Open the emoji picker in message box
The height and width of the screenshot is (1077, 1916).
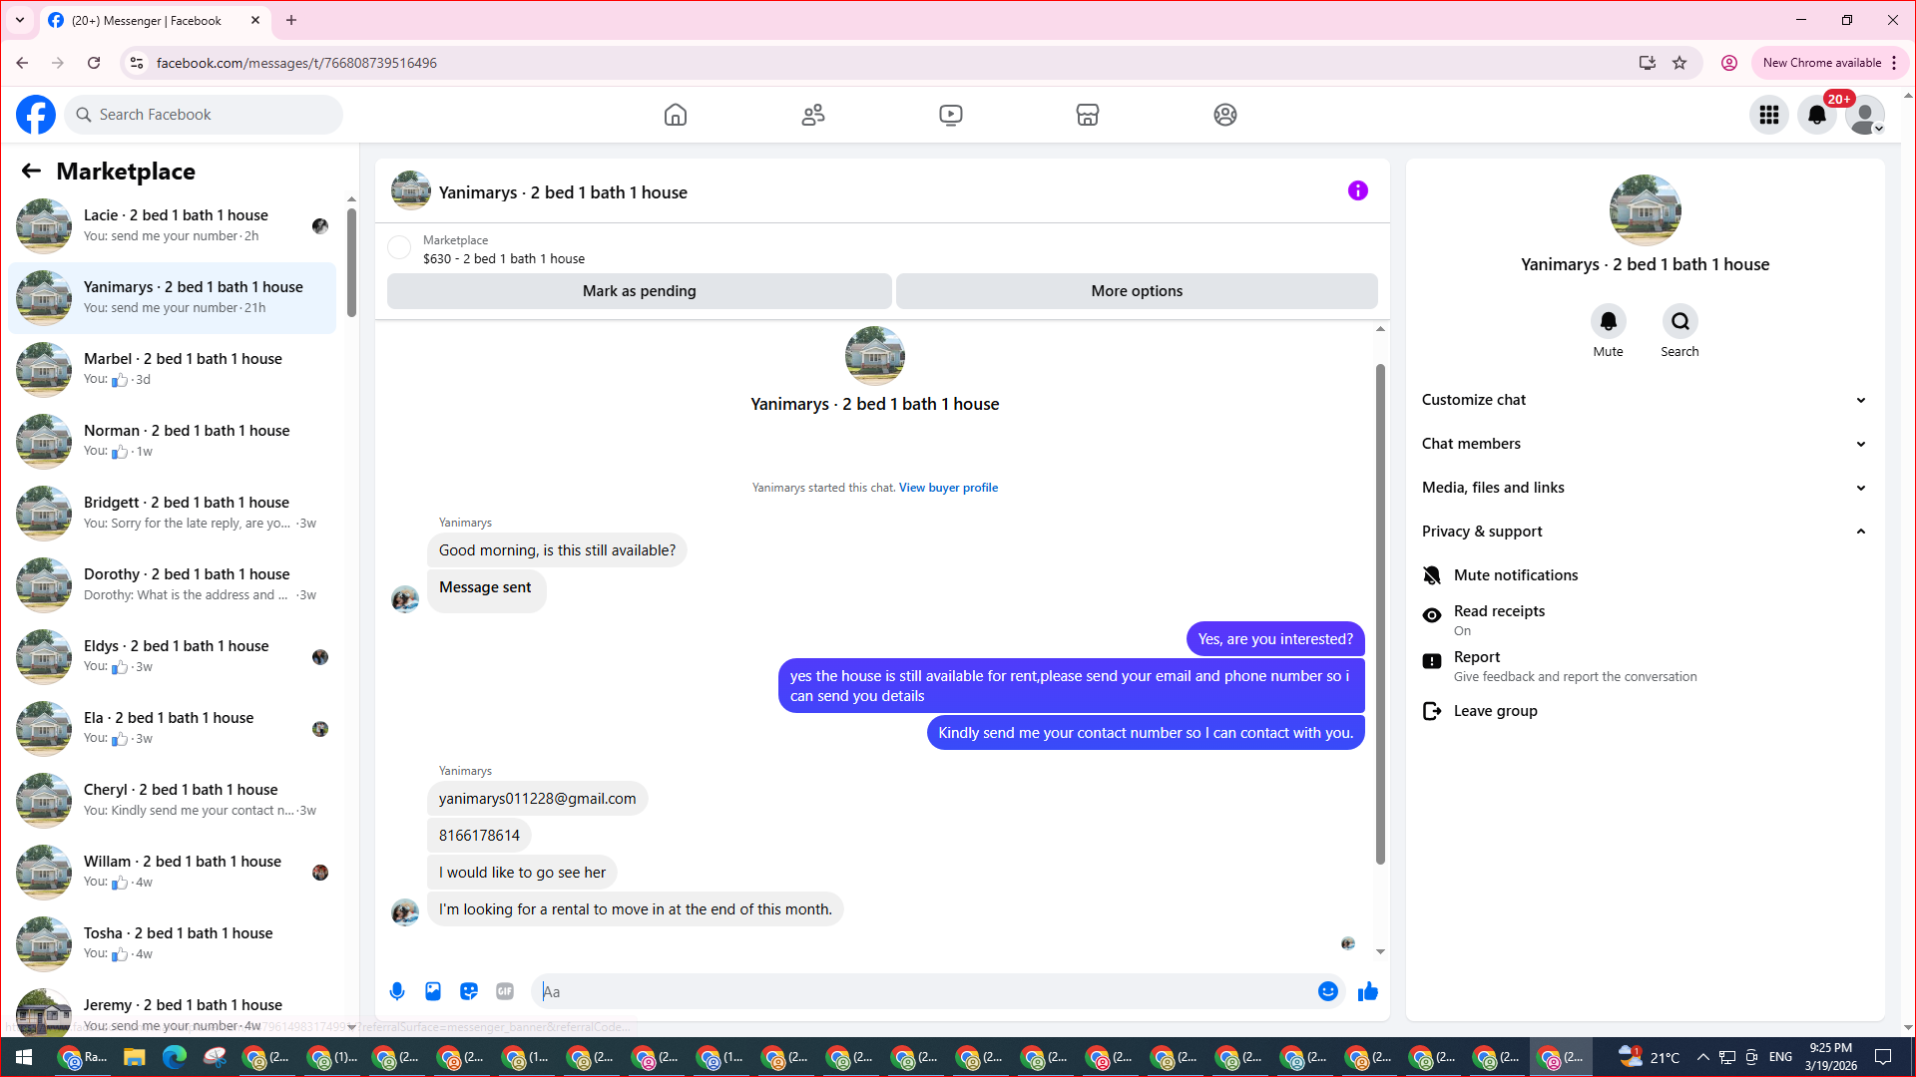click(1327, 991)
